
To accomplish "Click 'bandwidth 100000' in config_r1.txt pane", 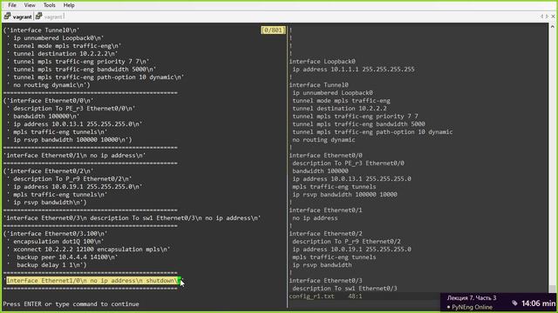I will click(320, 170).
